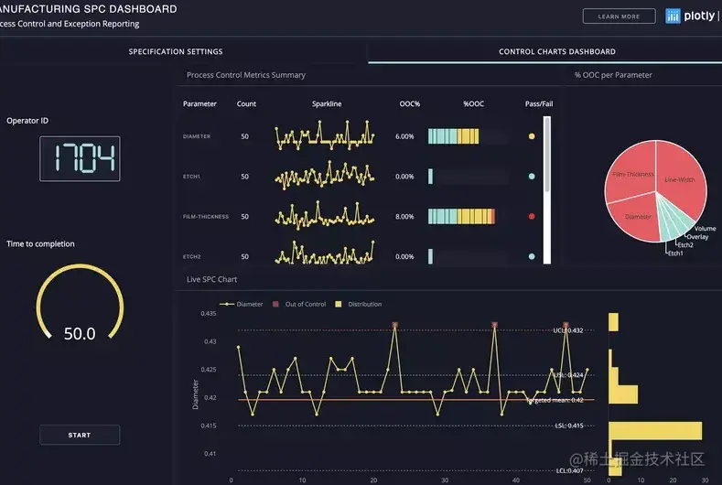The width and height of the screenshot is (722, 485).
Task: Click the Etch1 teal pass indicator dot
Action: pyautogui.click(x=532, y=177)
